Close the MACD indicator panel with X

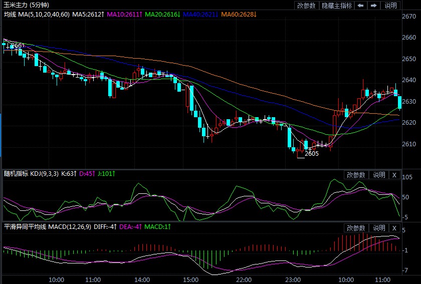[x=394, y=228]
